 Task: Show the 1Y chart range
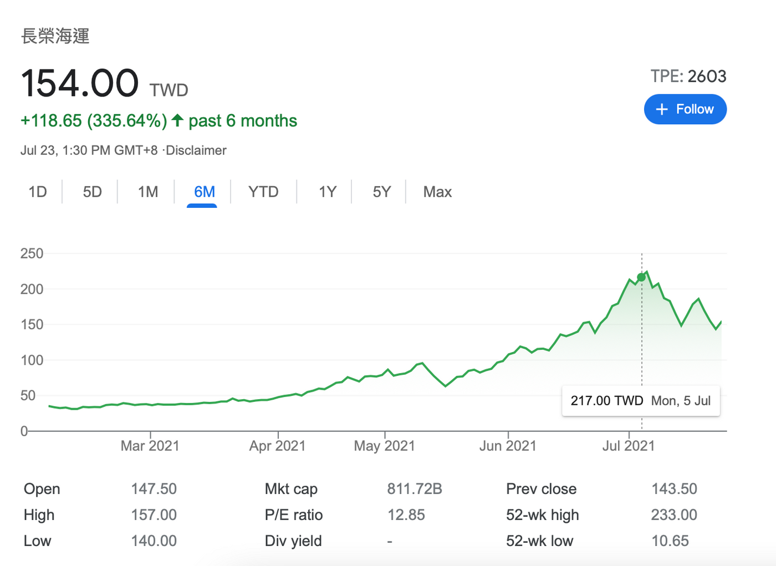328,192
